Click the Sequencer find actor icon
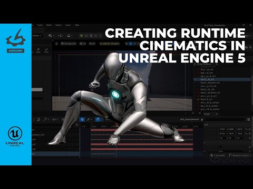The height and width of the screenshot is (189, 253). 38,119
